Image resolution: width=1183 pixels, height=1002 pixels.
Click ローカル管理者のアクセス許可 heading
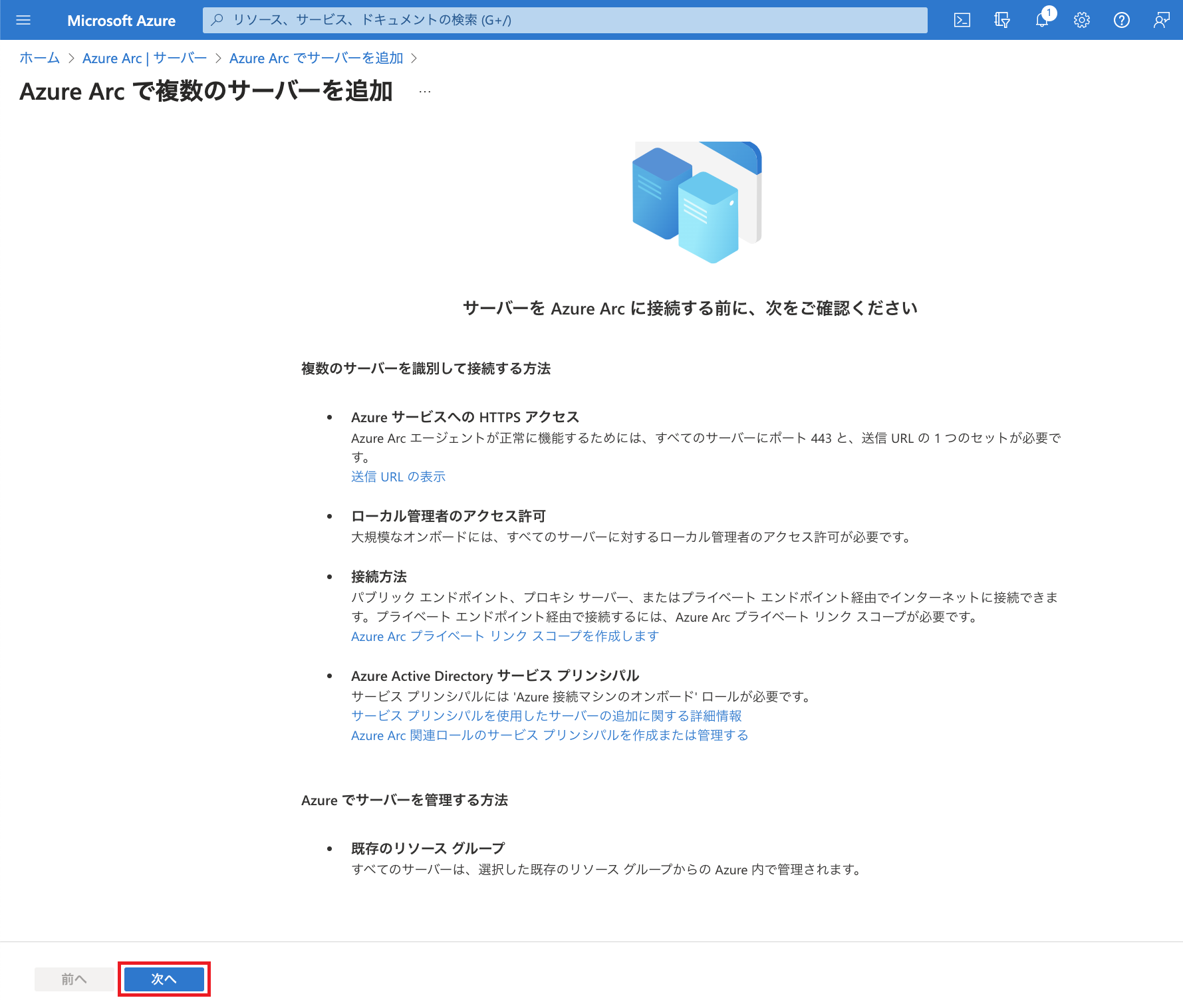pyautogui.click(x=448, y=516)
